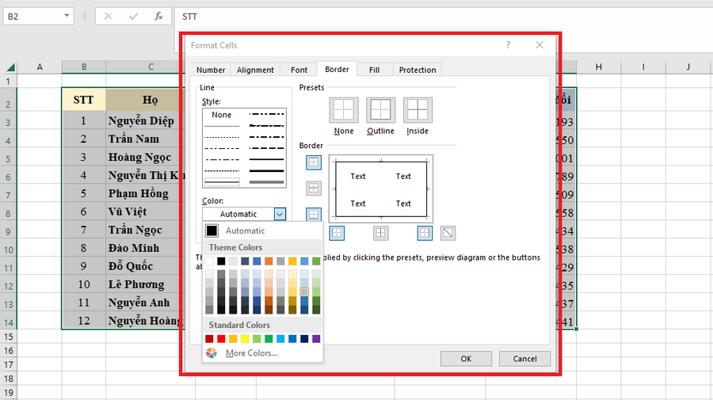Apply the None border preset
This screenshot has width=713, height=400.
tap(344, 110)
